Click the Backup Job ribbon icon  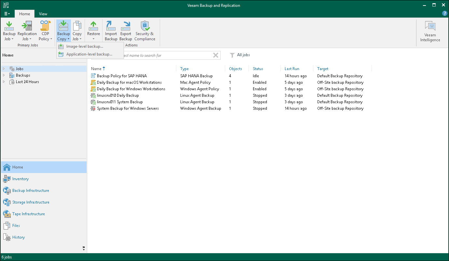(9, 31)
